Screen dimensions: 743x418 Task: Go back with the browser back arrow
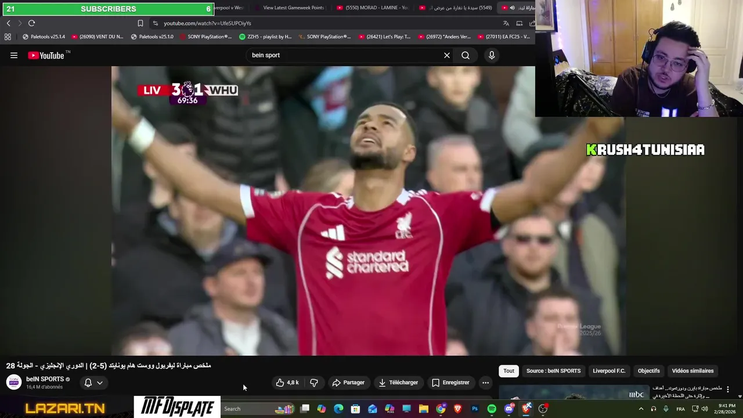click(x=8, y=23)
